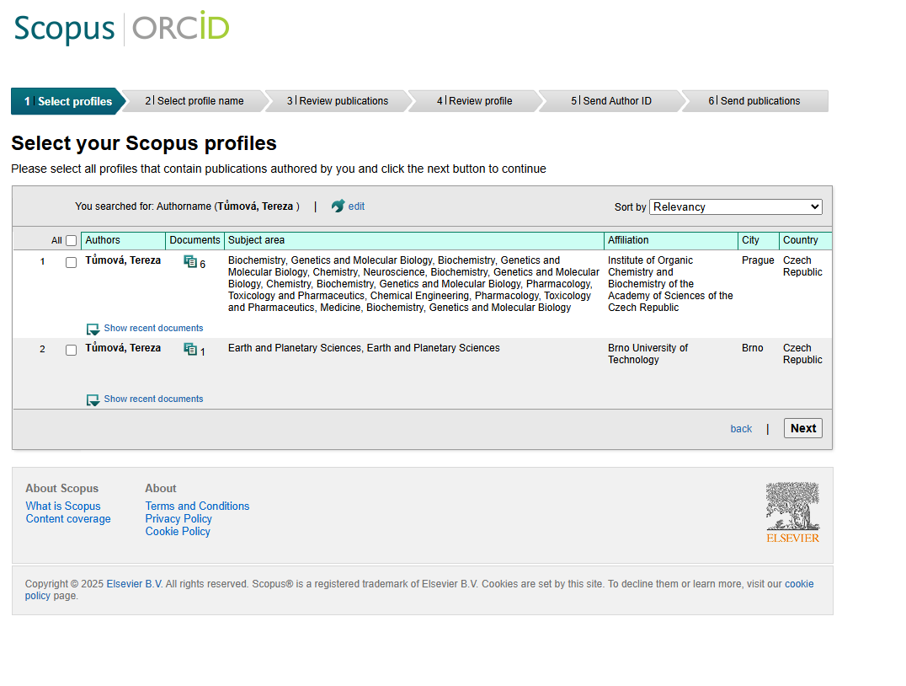Click show recent documents icon under profile 1
Screen dimensions: 906x686
tap(93, 330)
